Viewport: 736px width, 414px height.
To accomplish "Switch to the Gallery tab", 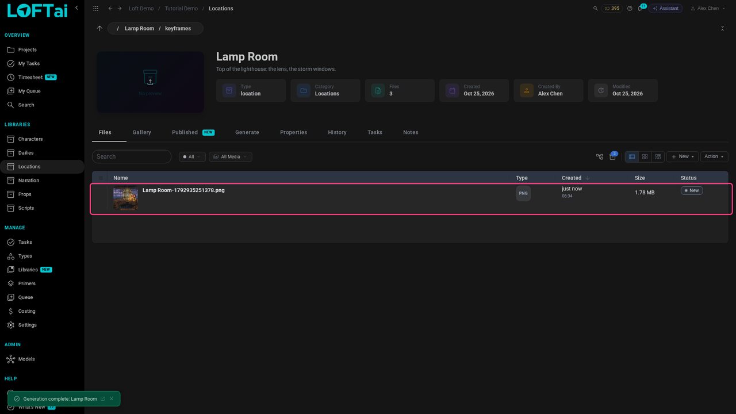I will [x=141, y=132].
